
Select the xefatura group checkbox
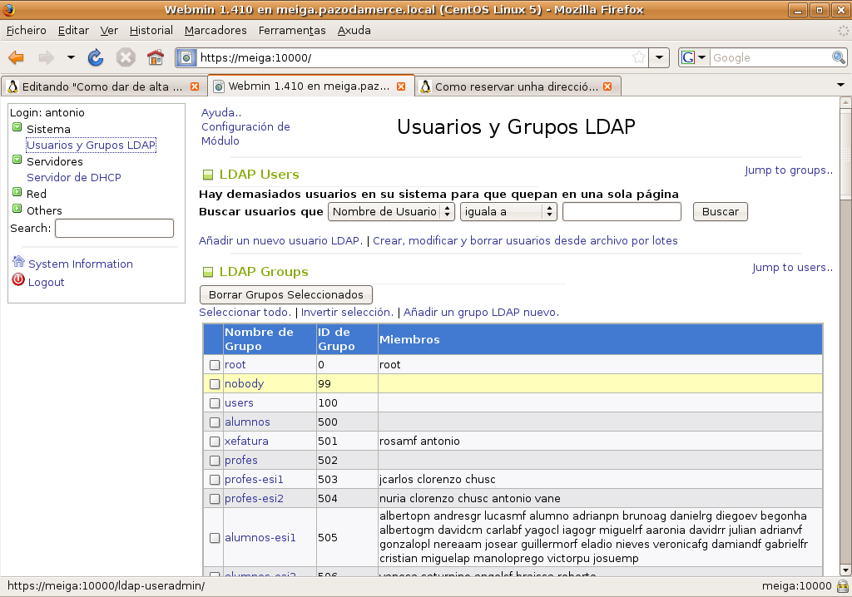tap(215, 442)
